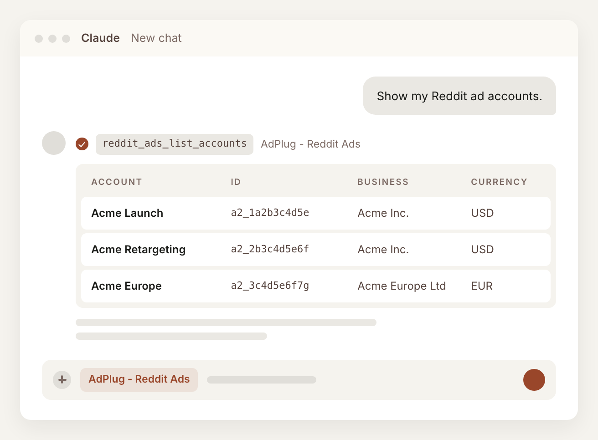The image size is (598, 440).
Task: Click the message input field
Action: click(299, 380)
